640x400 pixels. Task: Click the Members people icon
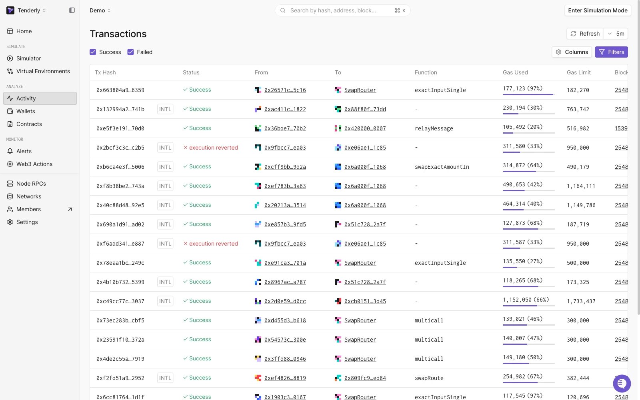point(10,209)
